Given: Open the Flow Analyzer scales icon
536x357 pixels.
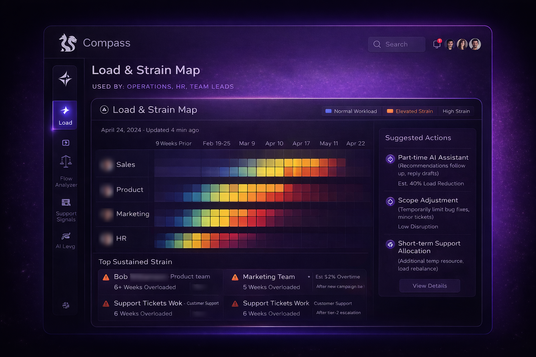Looking at the screenshot, I should (66, 162).
